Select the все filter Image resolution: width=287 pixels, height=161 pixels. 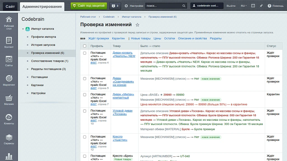[x=83, y=39]
